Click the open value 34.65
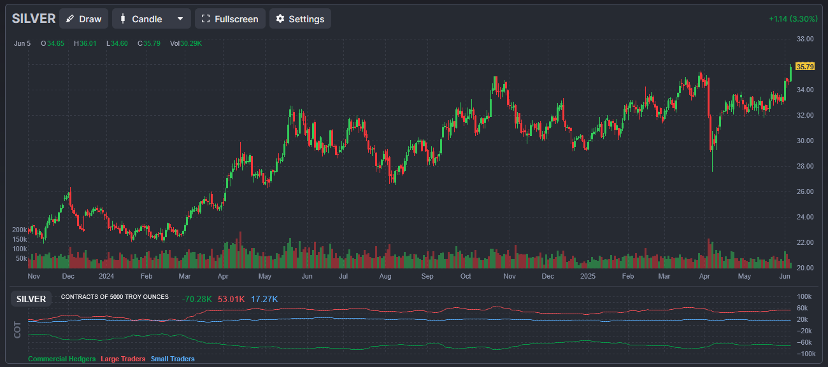Screen dimensions: 828x367 55,43
